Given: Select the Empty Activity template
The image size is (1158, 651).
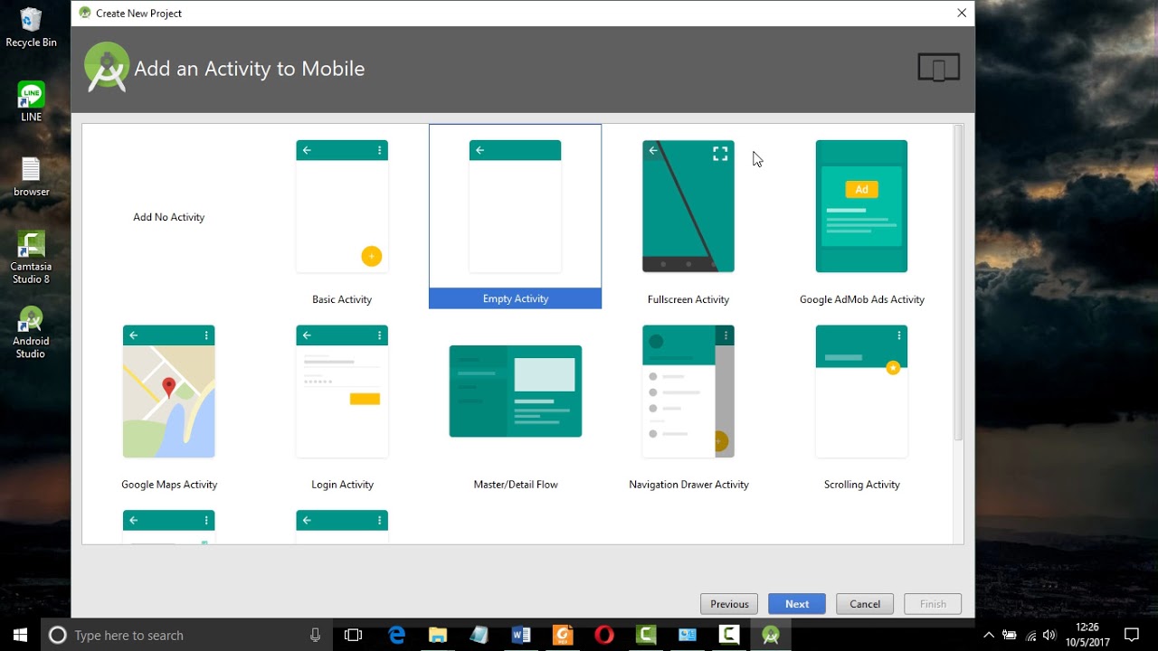Looking at the screenshot, I should coord(515,216).
